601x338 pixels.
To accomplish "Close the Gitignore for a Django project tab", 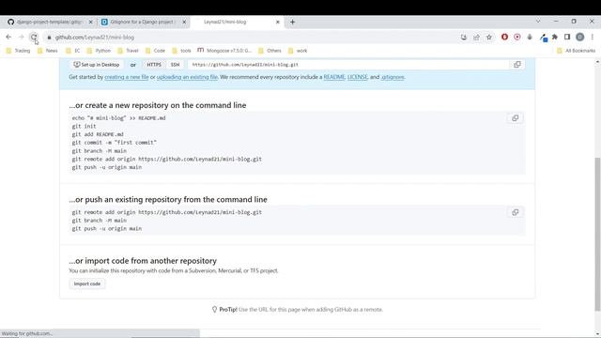I will [x=184, y=22].
